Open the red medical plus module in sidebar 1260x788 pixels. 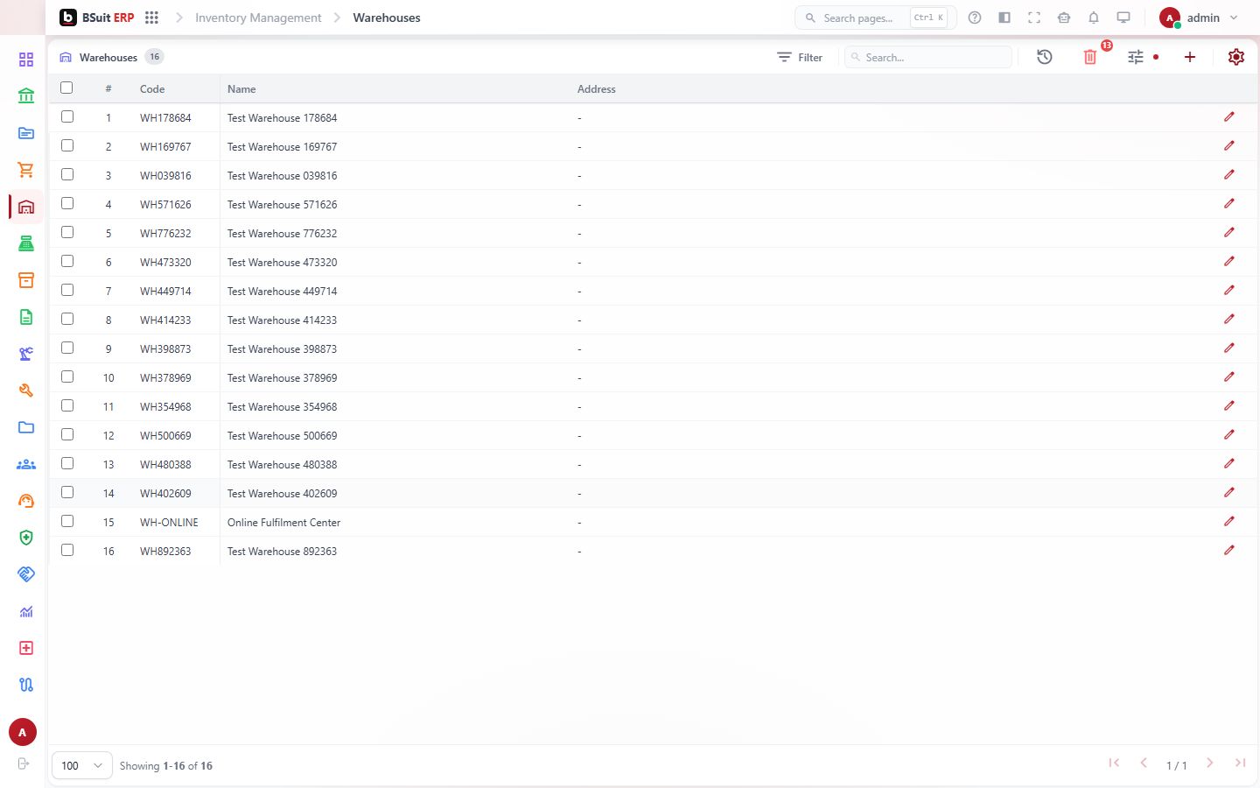click(26, 648)
